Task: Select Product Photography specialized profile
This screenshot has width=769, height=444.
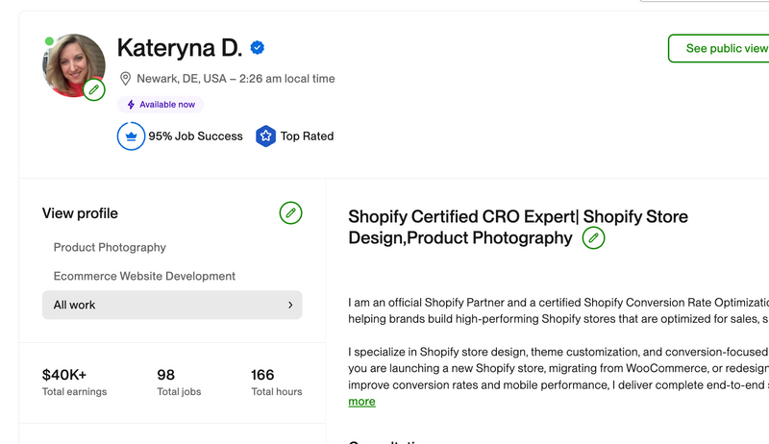Action: coord(110,248)
